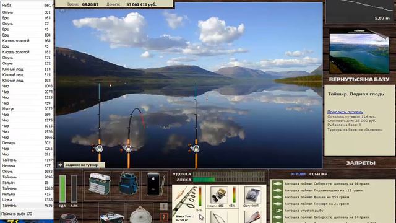The width and height of the screenshot is (396, 223).
Task: Click the game time 08:20 ВТ
Action: point(90,4)
